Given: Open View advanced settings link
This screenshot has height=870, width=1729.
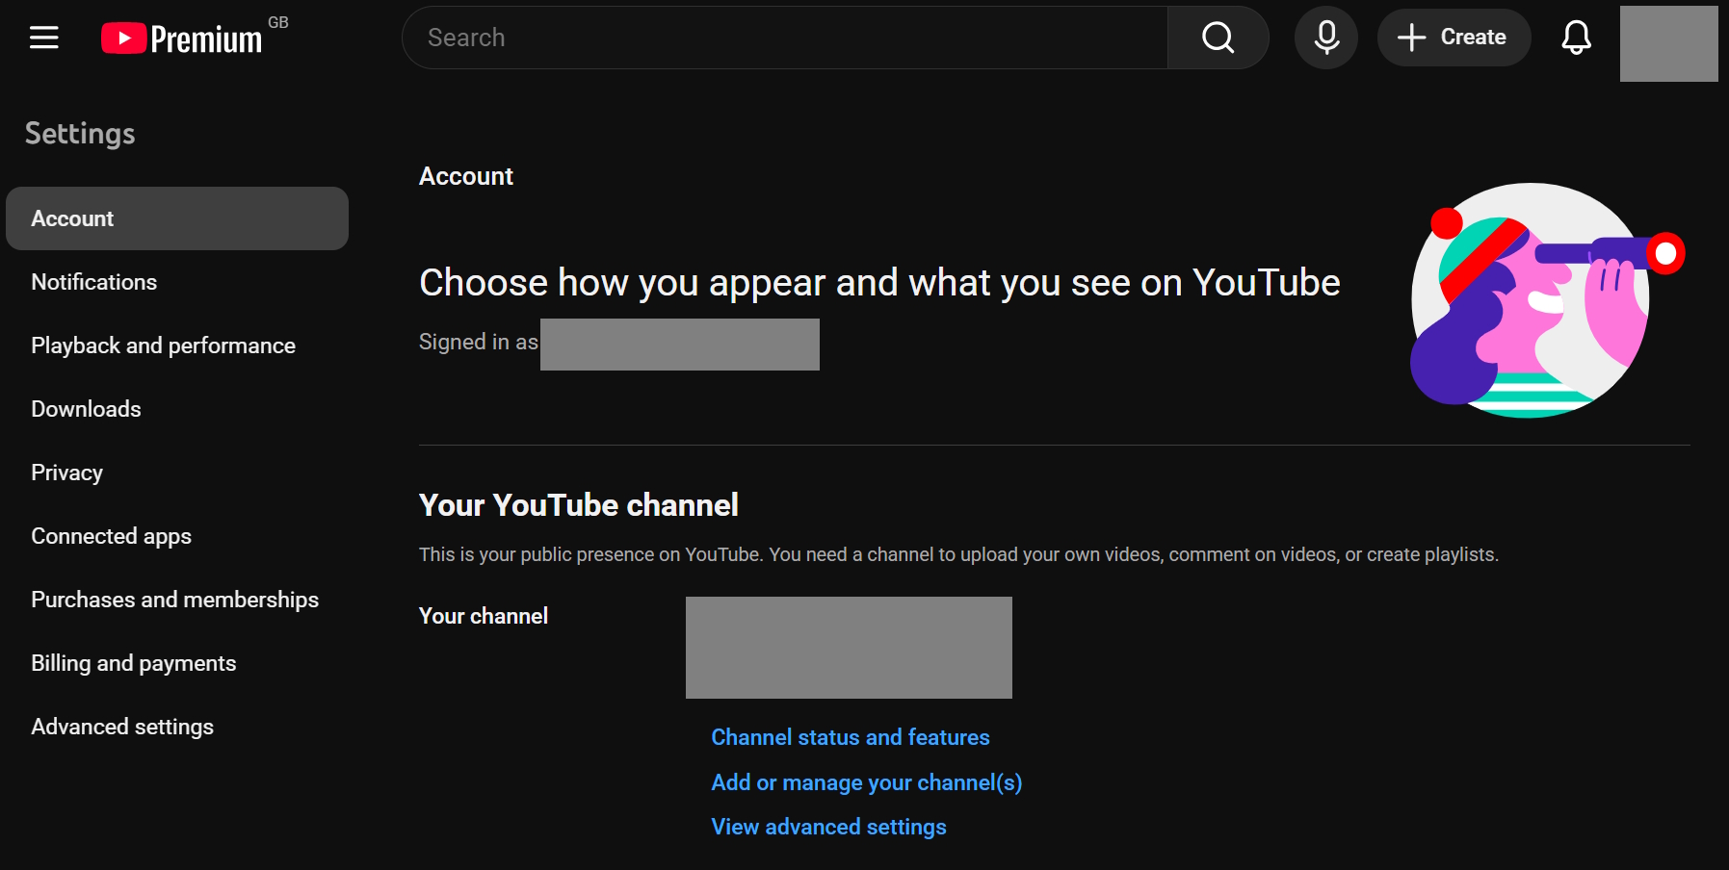Looking at the screenshot, I should [x=827, y=826].
